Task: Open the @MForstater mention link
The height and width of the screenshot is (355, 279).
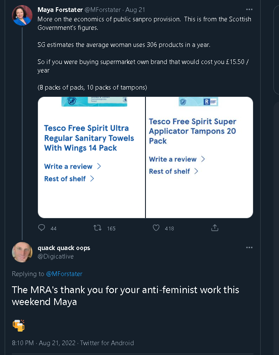Action: (x=64, y=274)
